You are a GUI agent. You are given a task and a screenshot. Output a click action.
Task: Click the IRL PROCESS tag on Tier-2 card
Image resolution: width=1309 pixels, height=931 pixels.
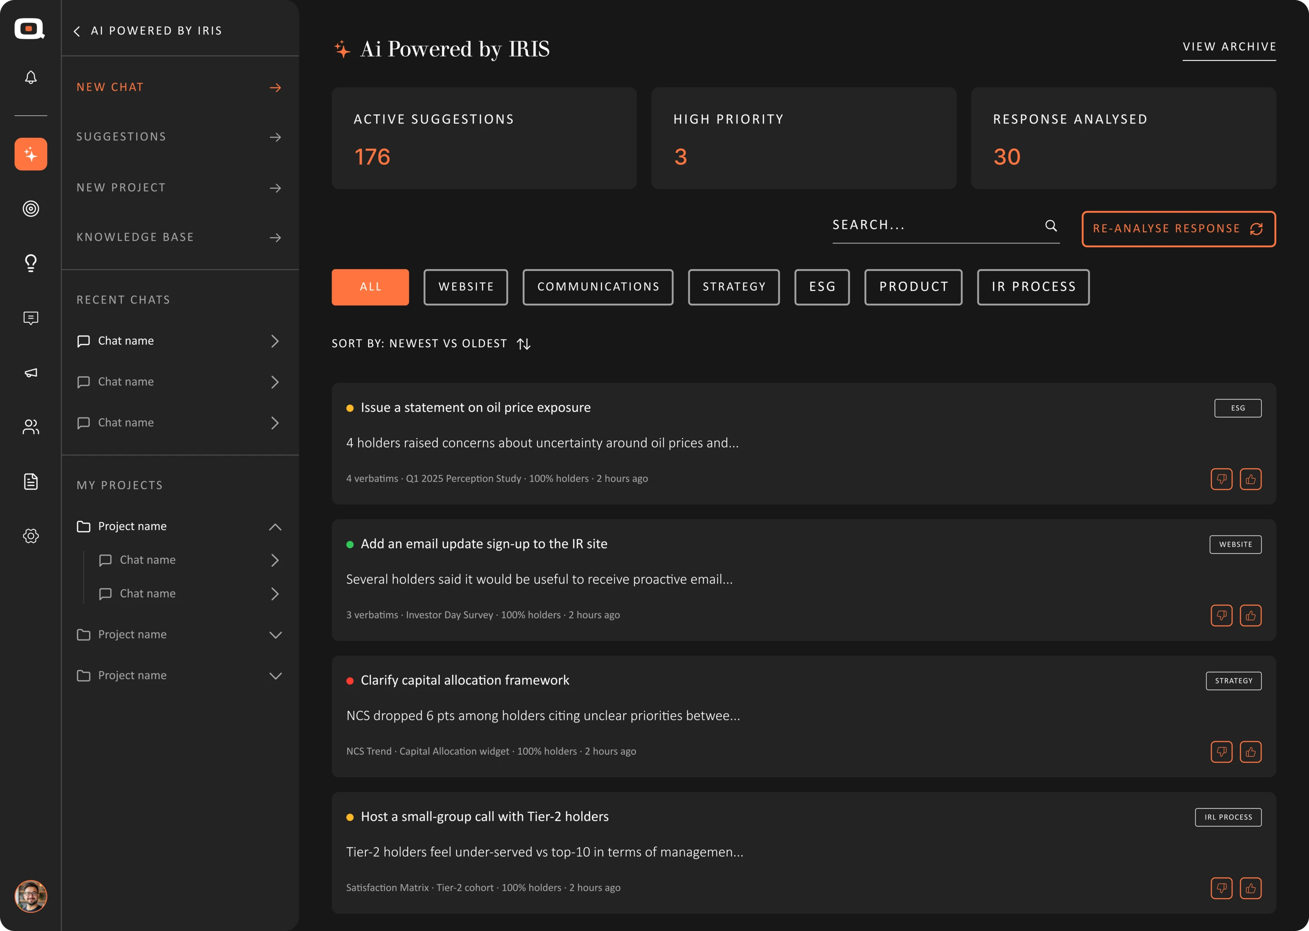1228,817
